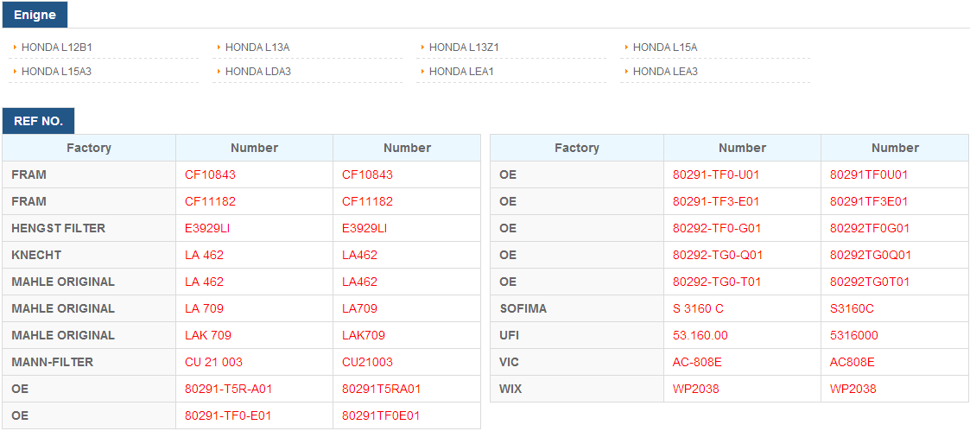Open the HONDA L13A engine link

257,47
